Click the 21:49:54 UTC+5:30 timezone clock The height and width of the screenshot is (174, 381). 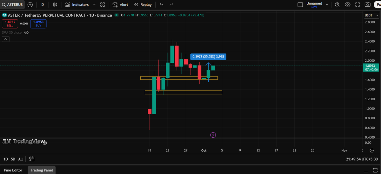click(363, 159)
